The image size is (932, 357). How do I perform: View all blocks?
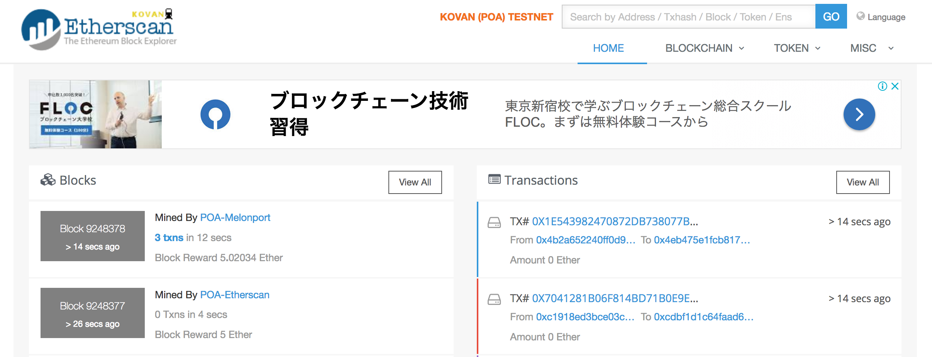click(415, 182)
